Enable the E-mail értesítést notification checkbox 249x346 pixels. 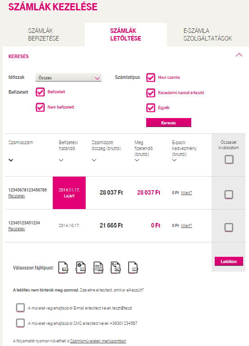coord(20,308)
